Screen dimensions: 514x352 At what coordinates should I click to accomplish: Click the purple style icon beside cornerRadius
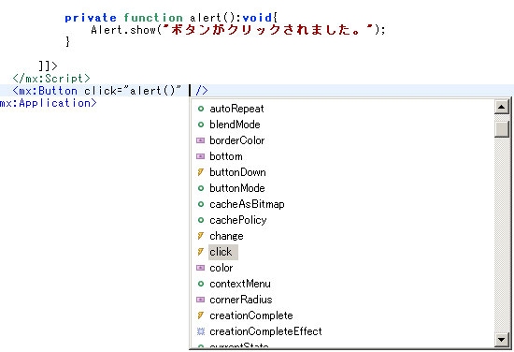point(200,300)
